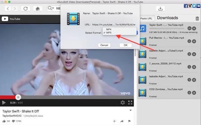Click the web page vertical scrollbar

pos(135,53)
